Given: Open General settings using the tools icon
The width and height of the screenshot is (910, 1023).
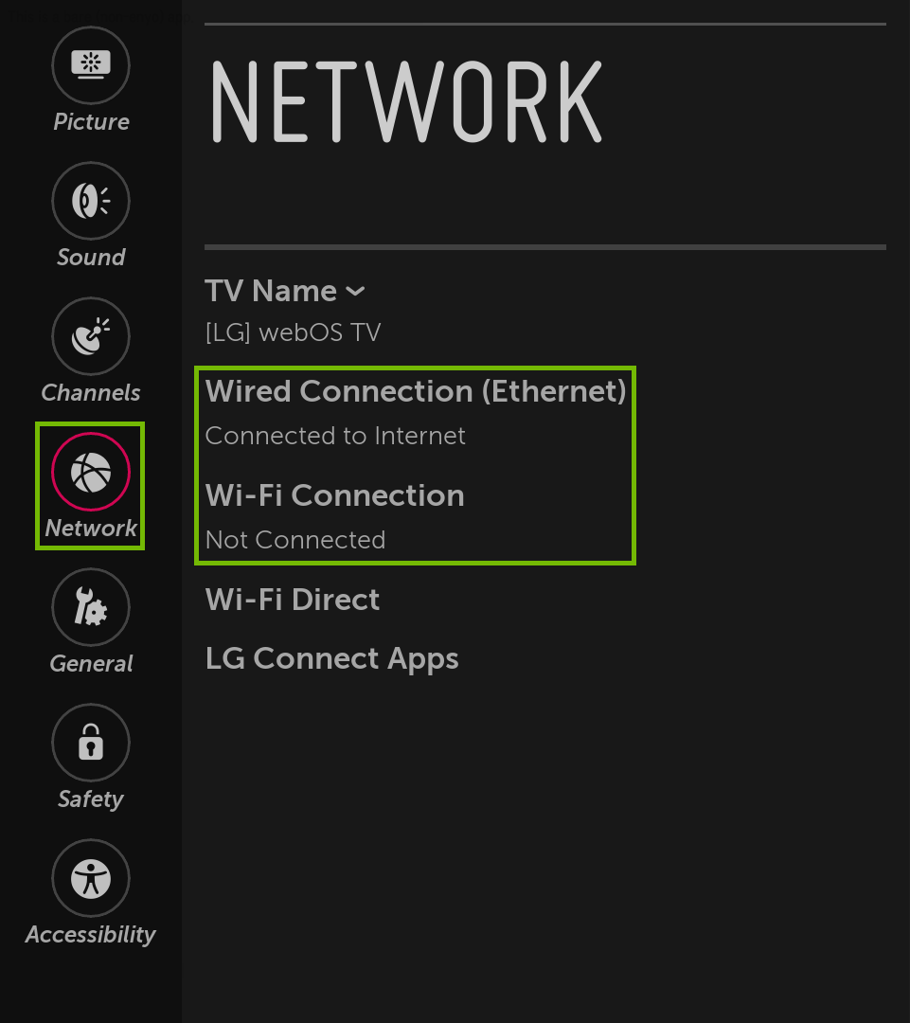Looking at the screenshot, I should pyautogui.click(x=90, y=607).
